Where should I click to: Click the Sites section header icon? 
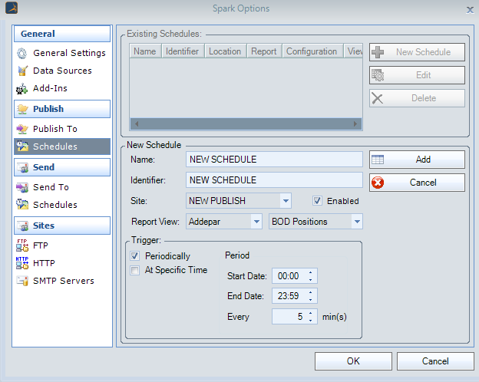point(22,226)
